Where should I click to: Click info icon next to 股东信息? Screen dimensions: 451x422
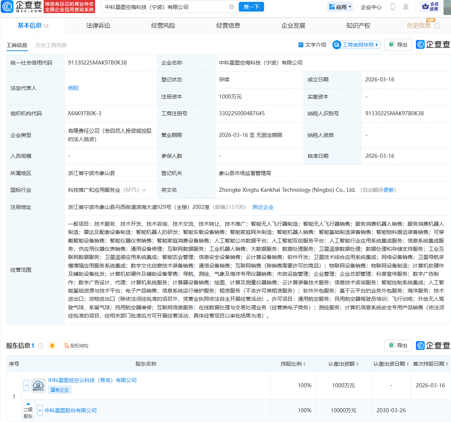coord(41,346)
